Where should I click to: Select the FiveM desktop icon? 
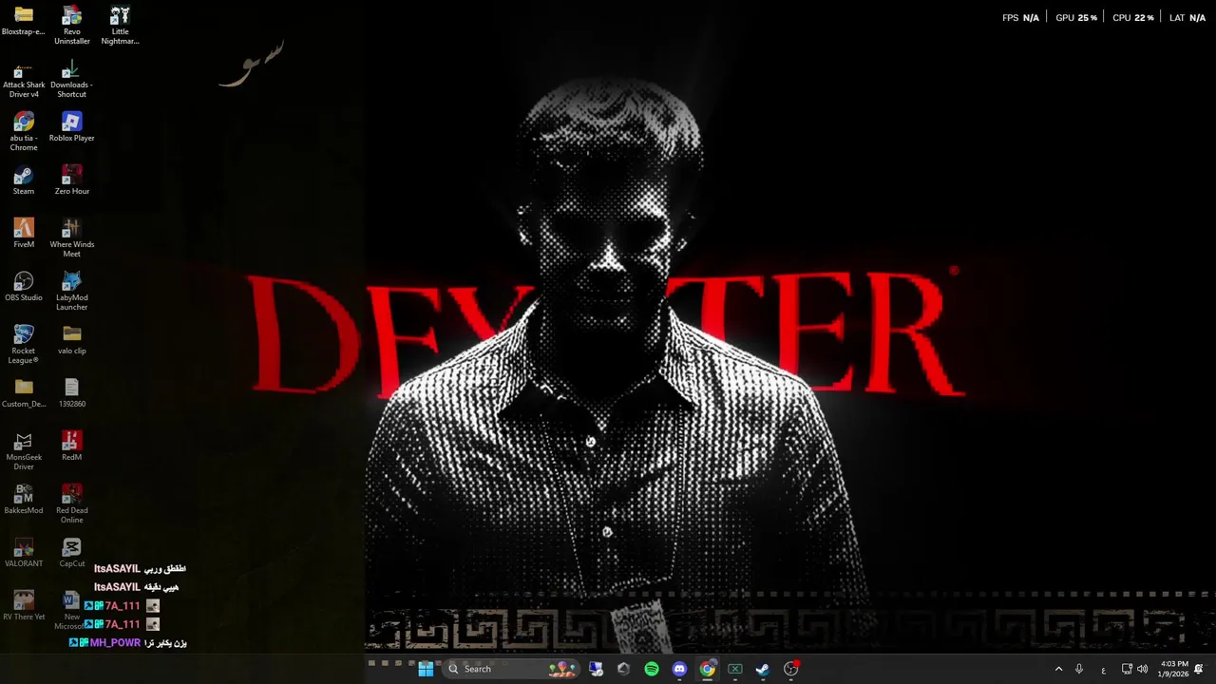pos(24,234)
